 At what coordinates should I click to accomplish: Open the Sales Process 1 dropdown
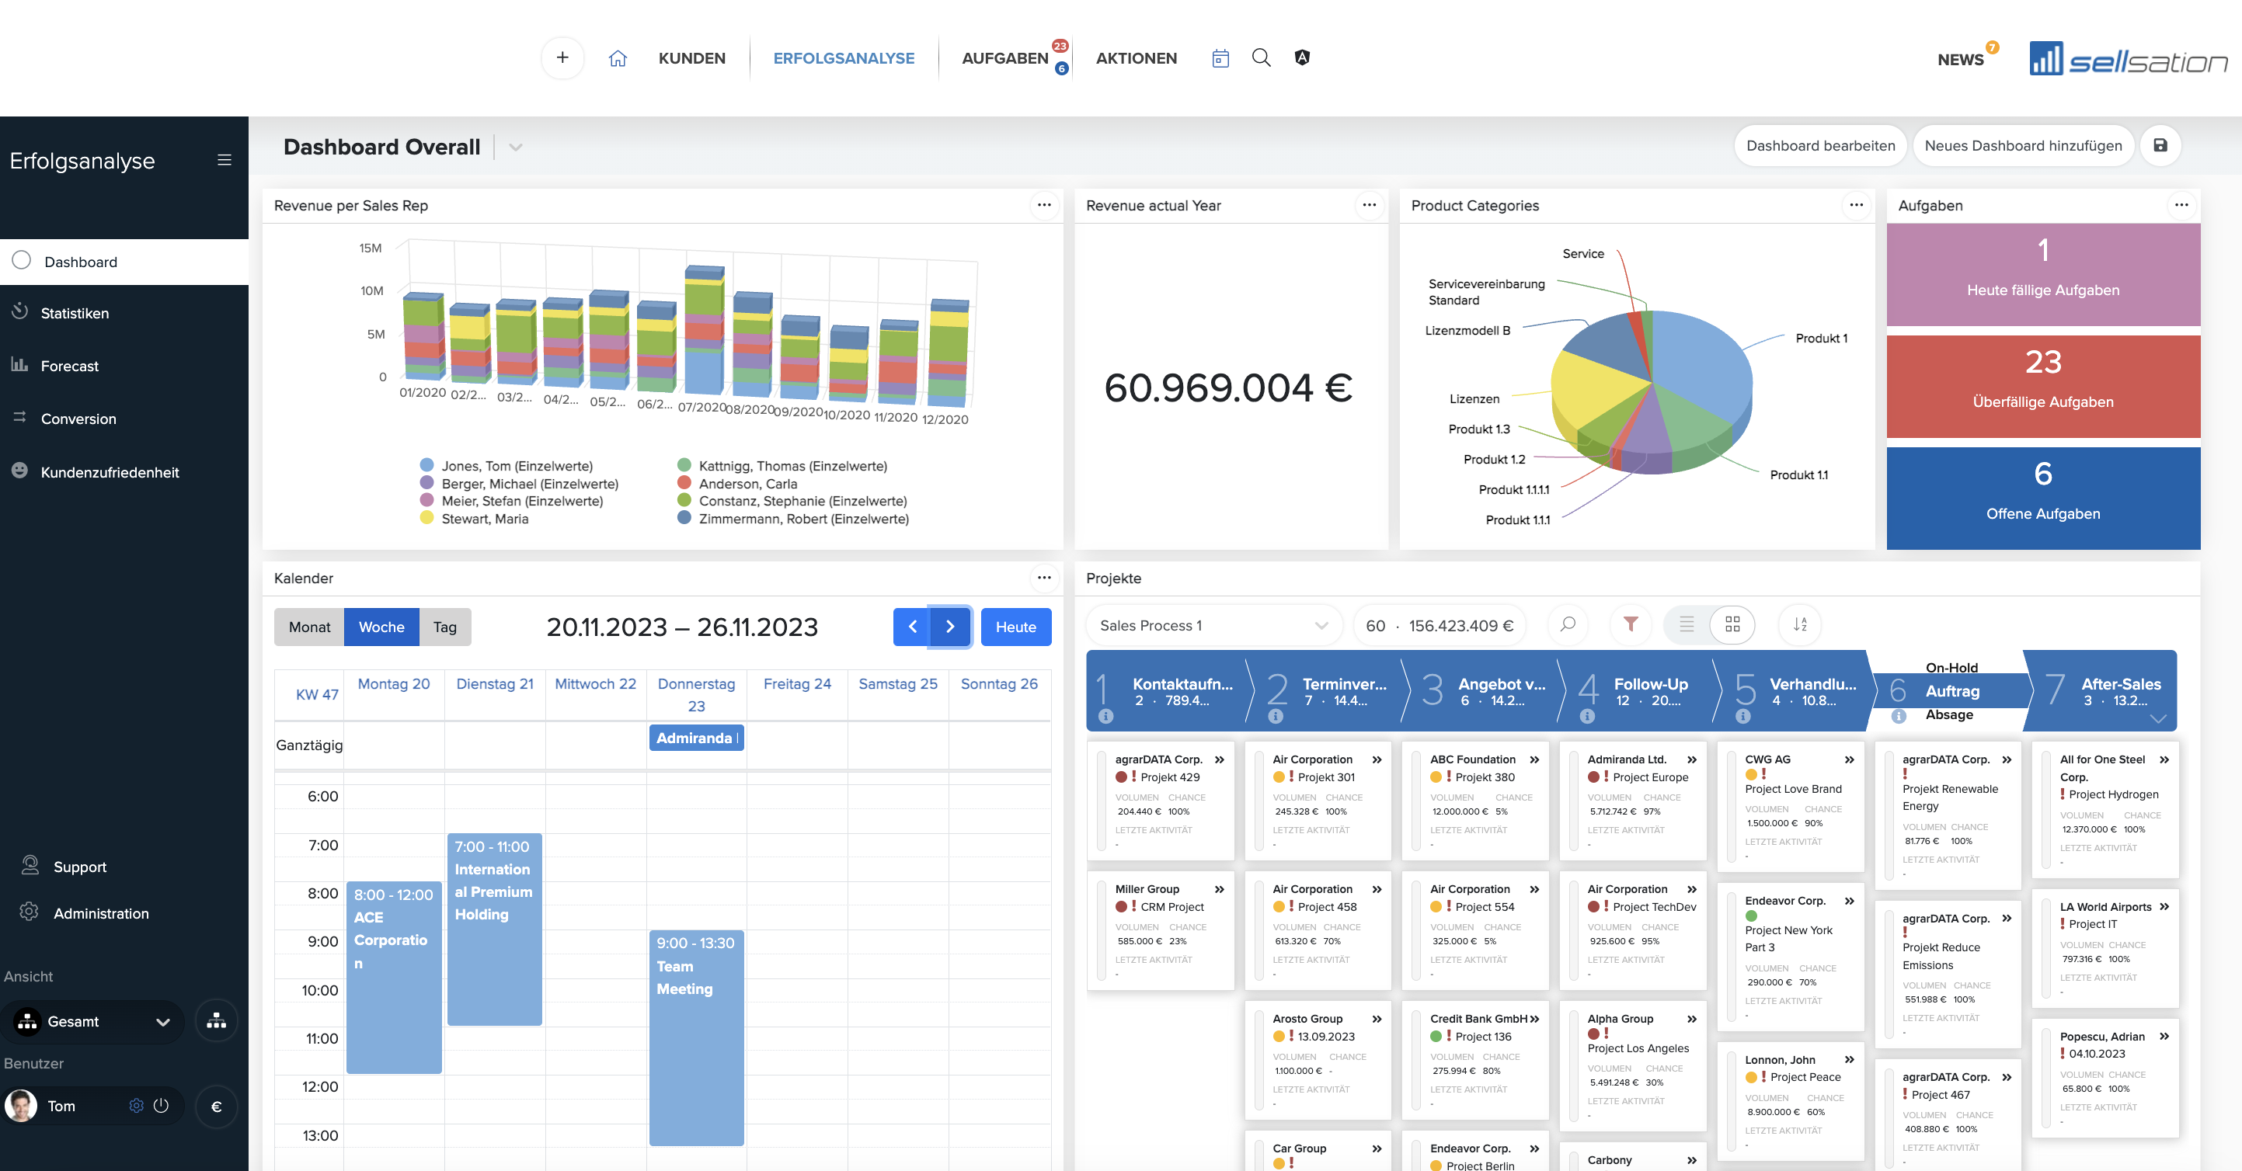1214,624
